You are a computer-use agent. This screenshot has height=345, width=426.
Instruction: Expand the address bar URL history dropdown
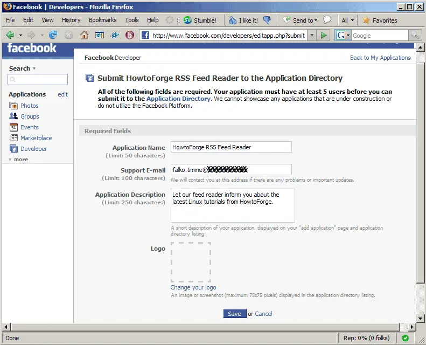[312, 35]
